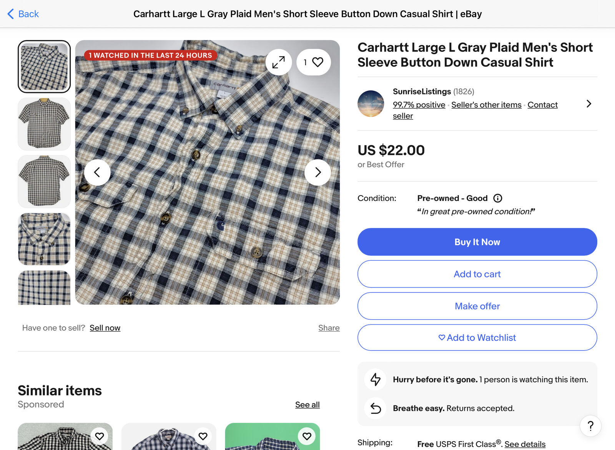Screen dimensions: 615x450
Task: Favorite the first similar item
Action: point(100,436)
